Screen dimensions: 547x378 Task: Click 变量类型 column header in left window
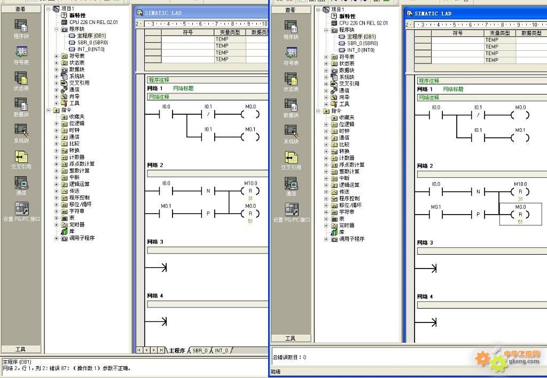pos(230,33)
